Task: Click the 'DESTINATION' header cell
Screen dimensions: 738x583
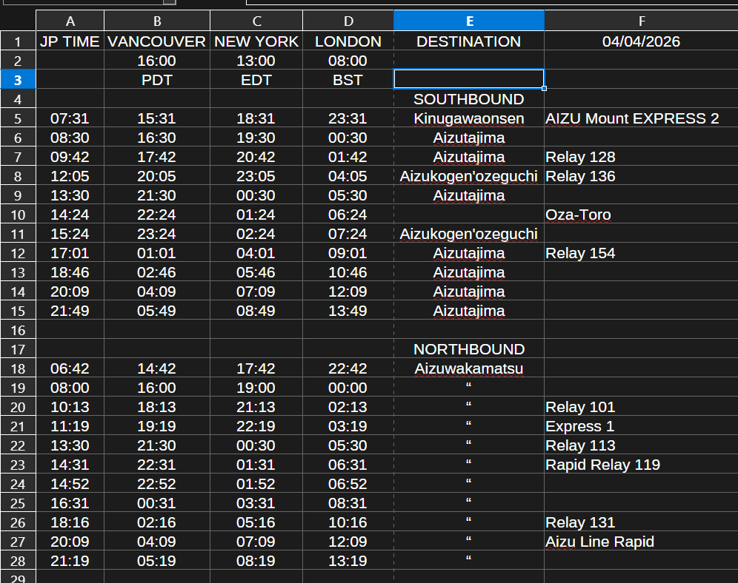Action: tap(469, 41)
